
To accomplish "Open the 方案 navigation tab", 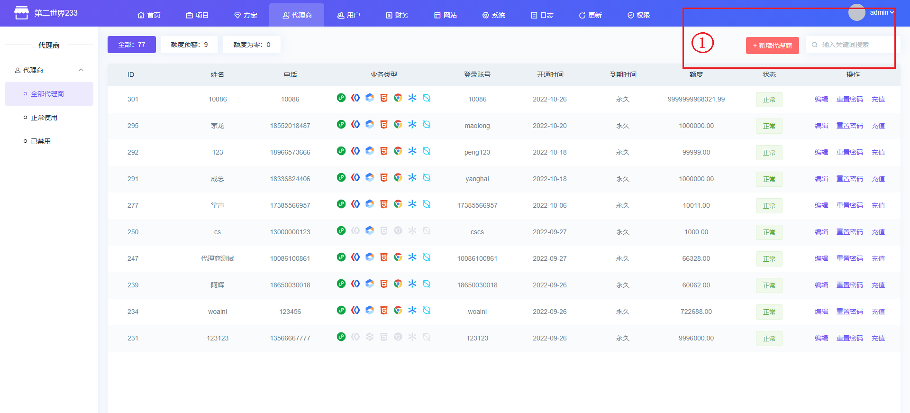I will point(246,15).
